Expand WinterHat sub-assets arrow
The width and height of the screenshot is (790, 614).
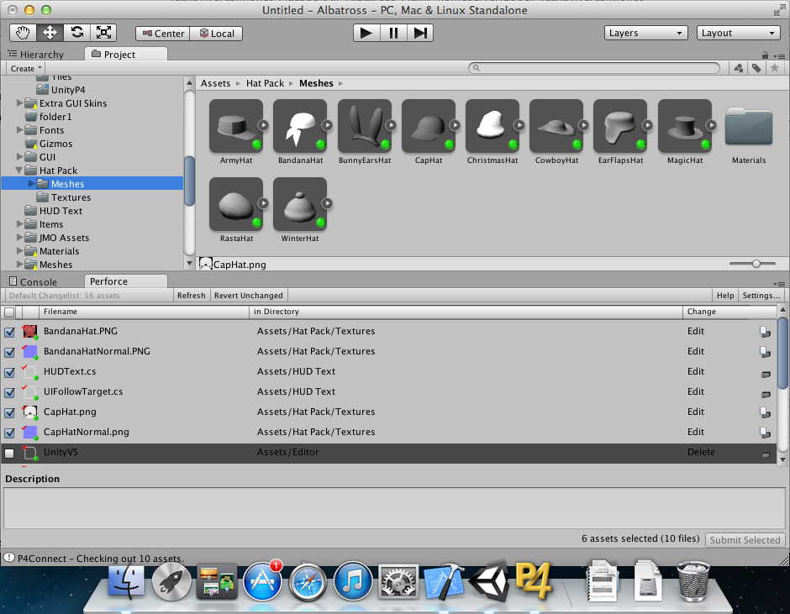click(327, 203)
